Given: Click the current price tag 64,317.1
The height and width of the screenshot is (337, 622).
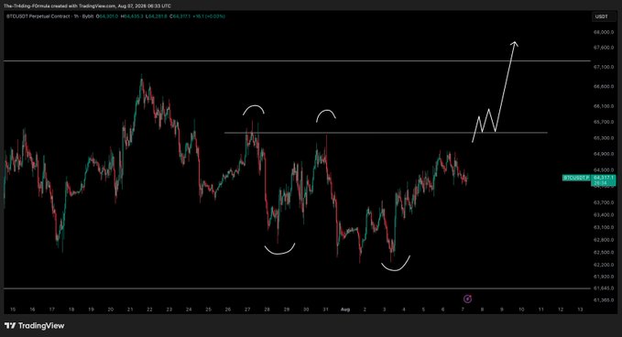Looking at the screenshot, I should click(x=604, y=180).
